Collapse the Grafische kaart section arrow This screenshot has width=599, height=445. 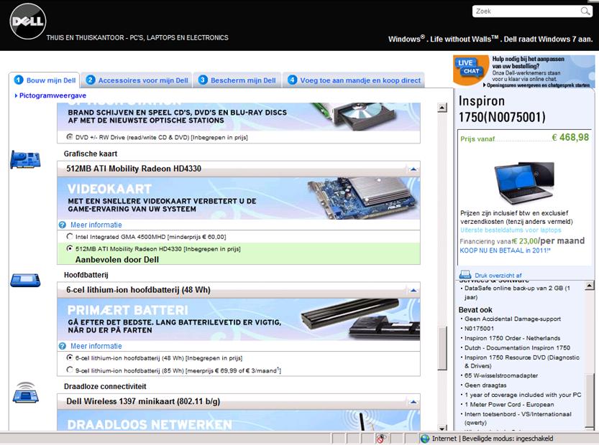click(x=413, y=169)
